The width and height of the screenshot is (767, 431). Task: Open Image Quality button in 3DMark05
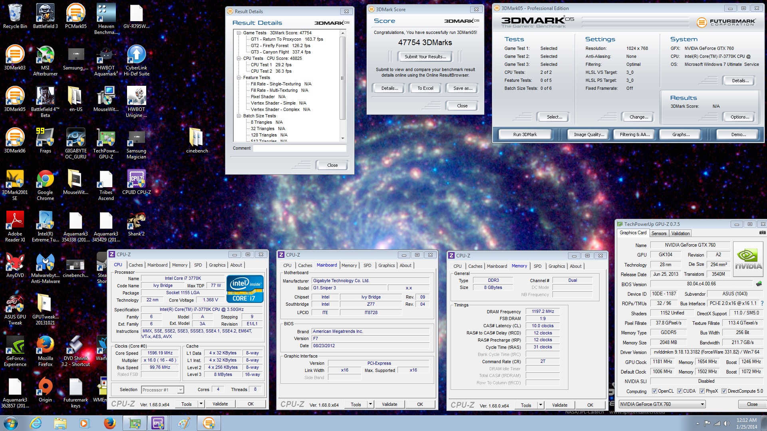tap(589, 134)
